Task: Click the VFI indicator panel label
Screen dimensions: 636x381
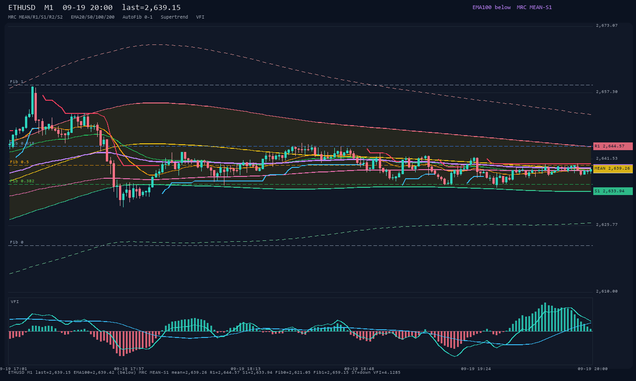Action: (15, 302)
